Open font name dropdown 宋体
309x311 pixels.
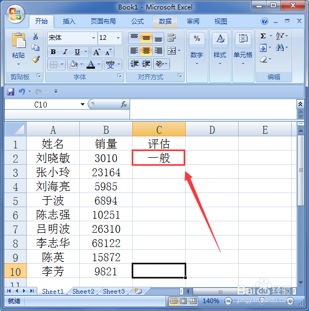click(x=93, y=38)
